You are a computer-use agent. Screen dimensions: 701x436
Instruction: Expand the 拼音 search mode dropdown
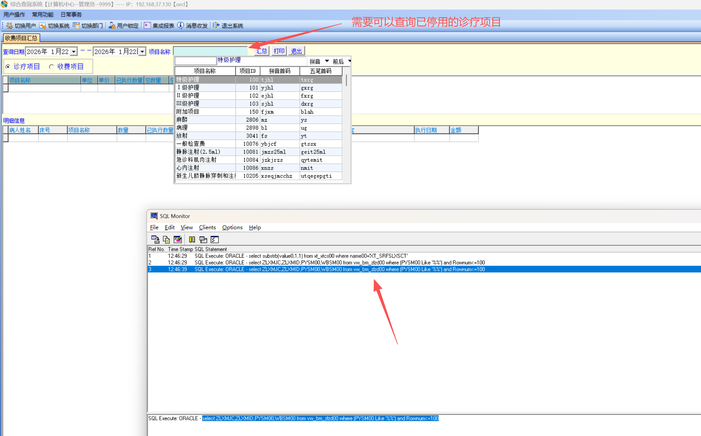(x=327, y=61)
